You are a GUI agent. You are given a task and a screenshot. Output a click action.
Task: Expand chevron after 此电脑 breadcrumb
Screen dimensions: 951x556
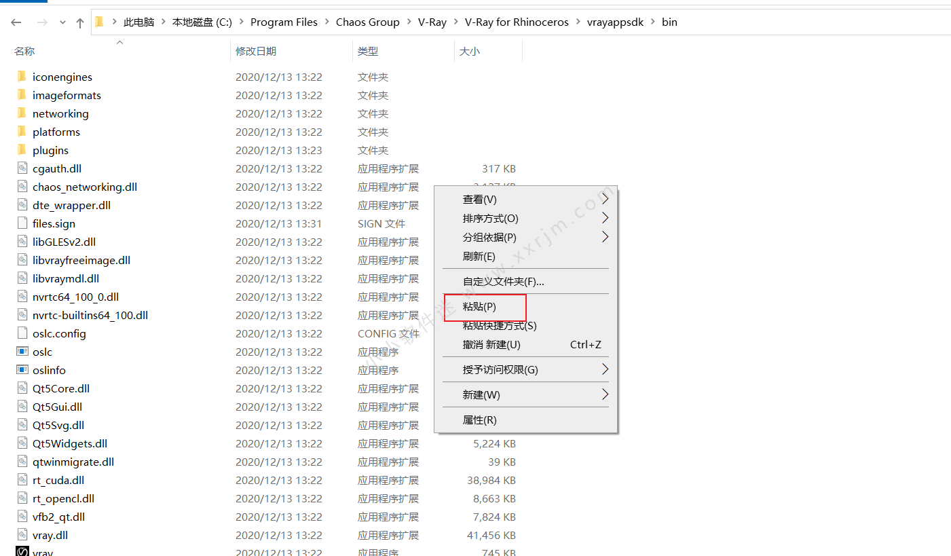click(163, 22)
